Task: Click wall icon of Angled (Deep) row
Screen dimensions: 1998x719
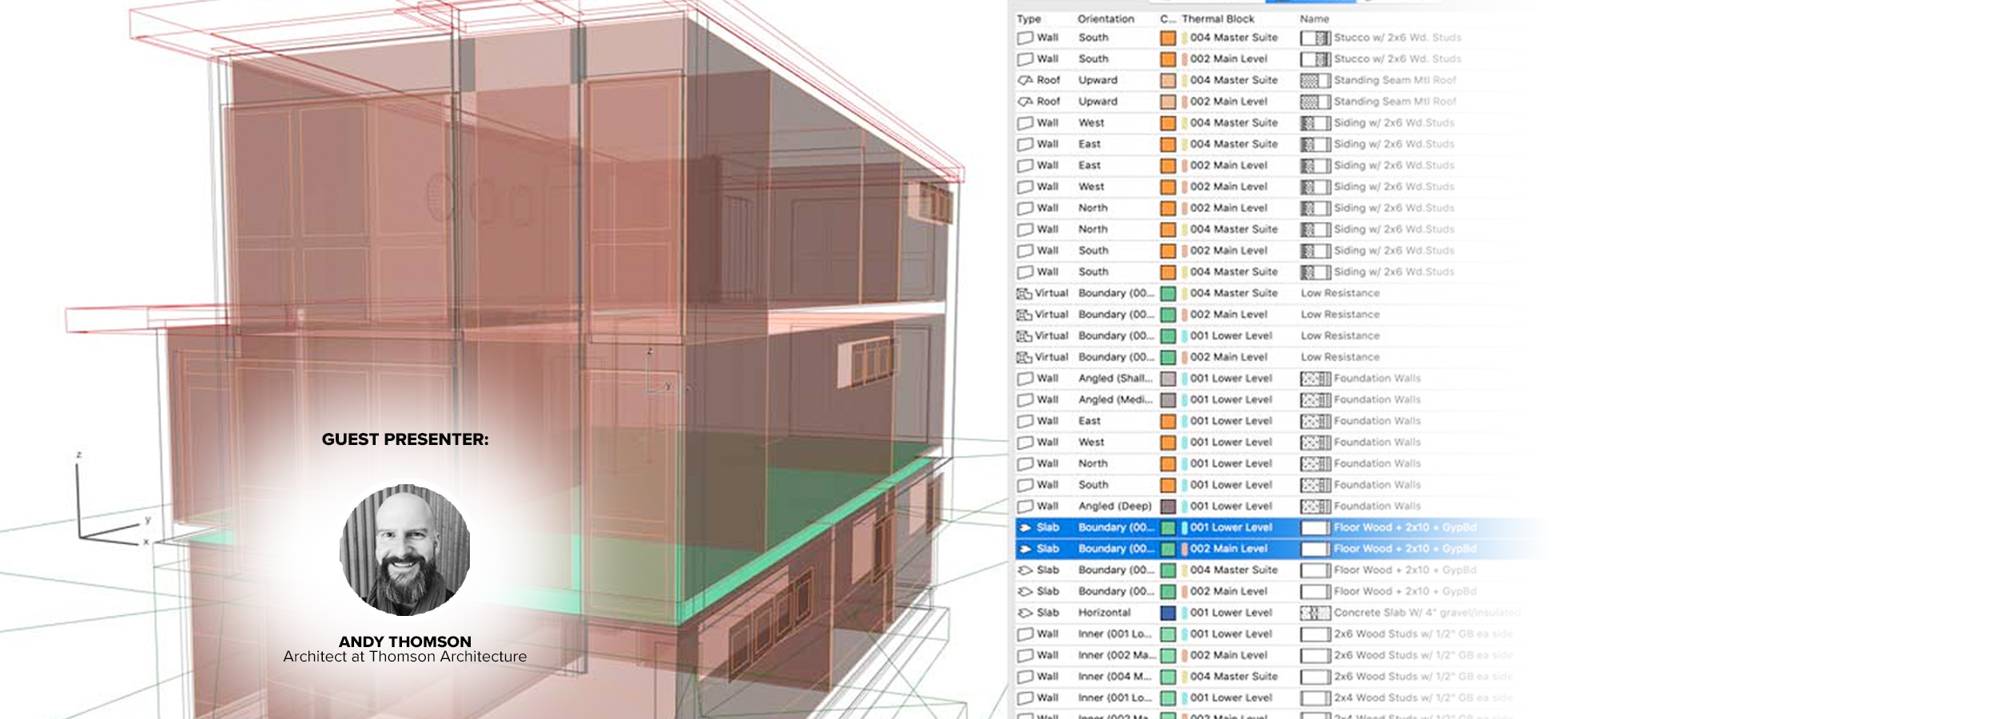Action: 1025,506
